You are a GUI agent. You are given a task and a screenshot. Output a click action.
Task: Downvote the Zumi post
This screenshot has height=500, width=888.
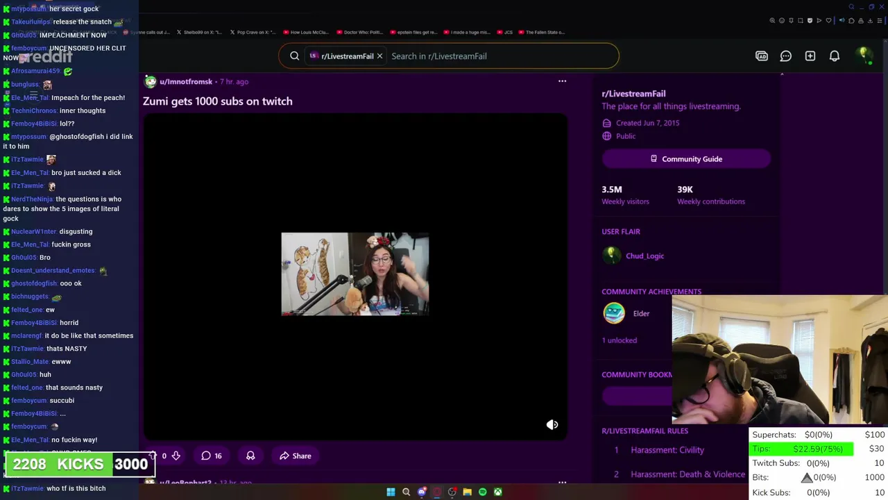pyautogui.click(x=176, y=456)
